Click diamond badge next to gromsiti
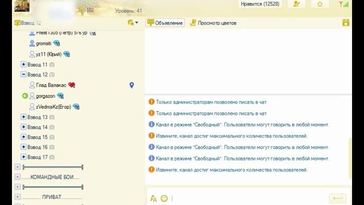Screen dimensions: 364x205 click(56, 43)
